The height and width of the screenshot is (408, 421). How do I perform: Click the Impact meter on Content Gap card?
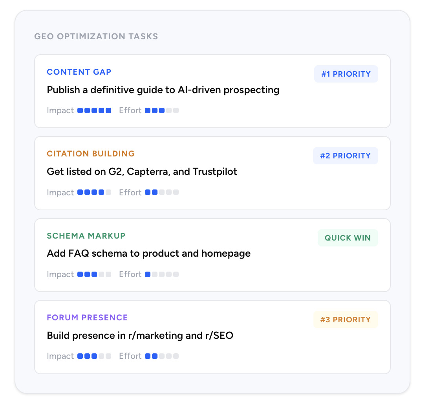94,110
